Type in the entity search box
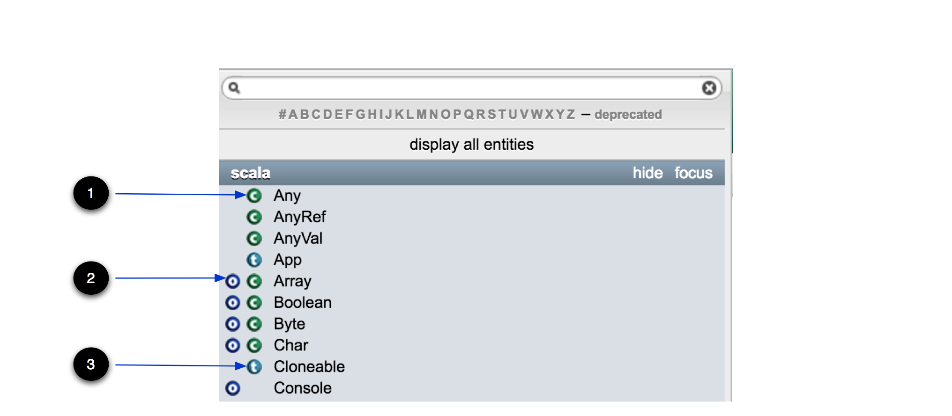This screenshot has width=952, height=416. pos(469,88)
